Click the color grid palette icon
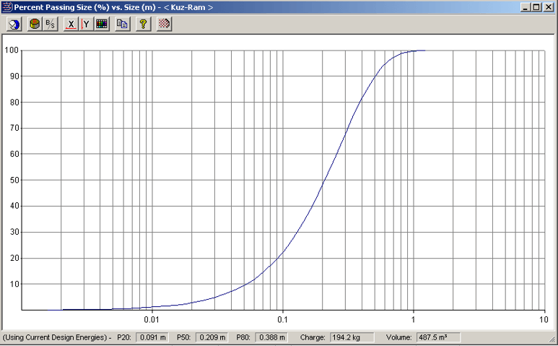 coord(101,24)
